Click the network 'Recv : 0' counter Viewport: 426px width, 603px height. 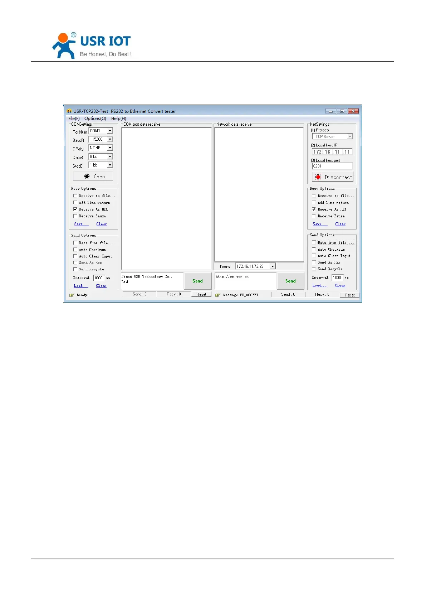322,295
